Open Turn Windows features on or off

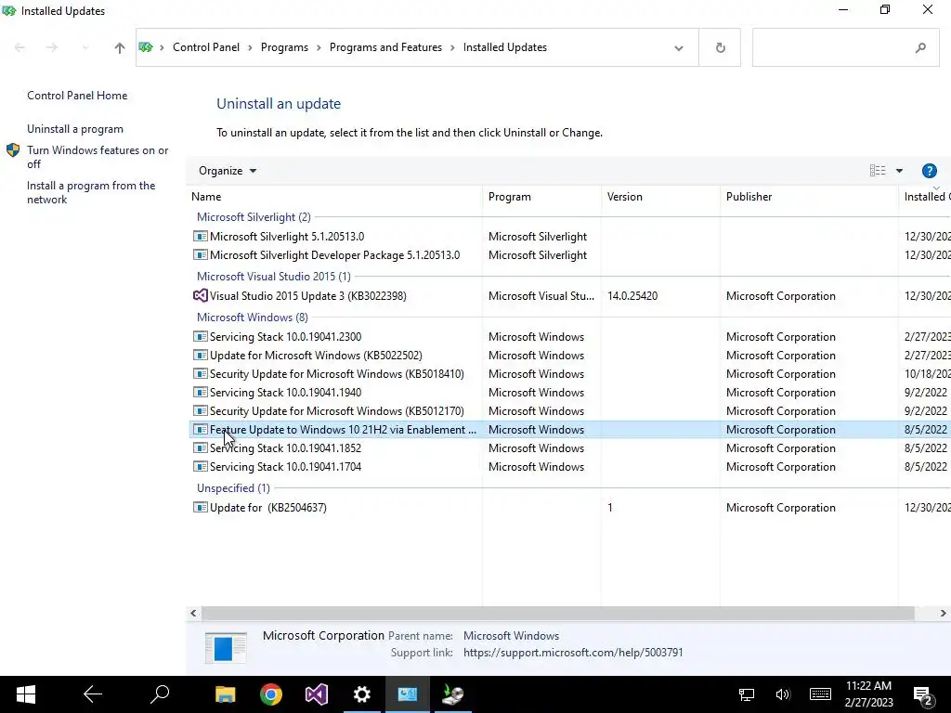point(98,157)
